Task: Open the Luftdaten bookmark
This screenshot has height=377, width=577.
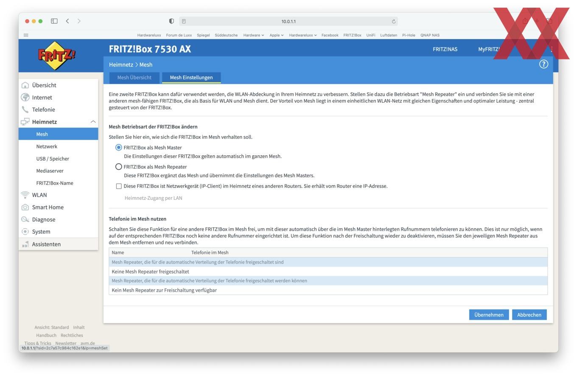Action: pos(389,35)
